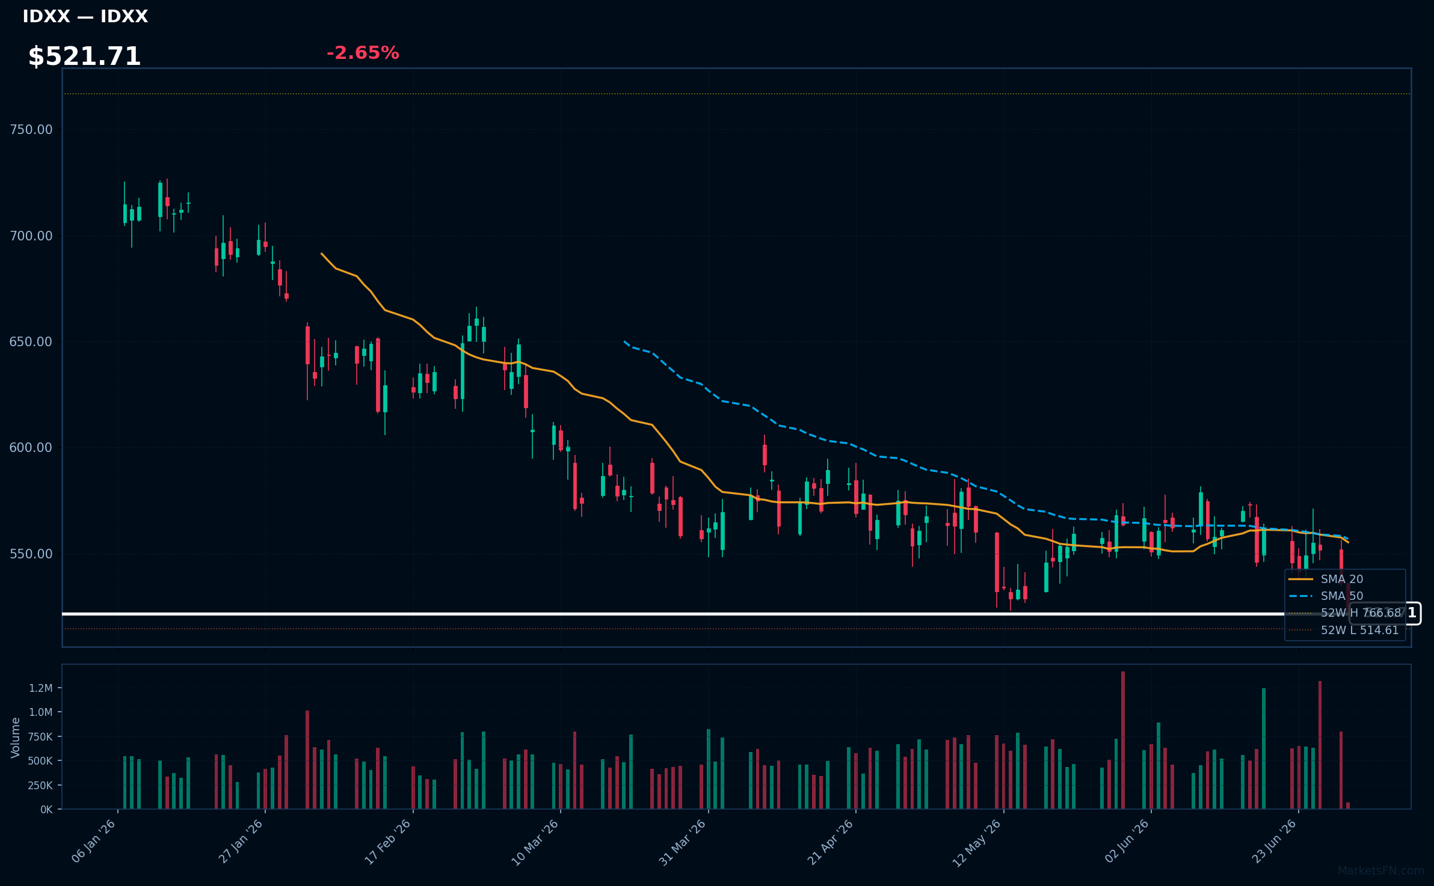Viewport: 1434px width, 886px height.
Task: Click the 17 Feb '26 date label
Action: coord(389,841)
